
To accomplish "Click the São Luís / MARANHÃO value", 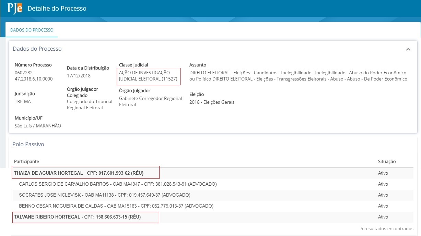I will click(x=38, y=126).
